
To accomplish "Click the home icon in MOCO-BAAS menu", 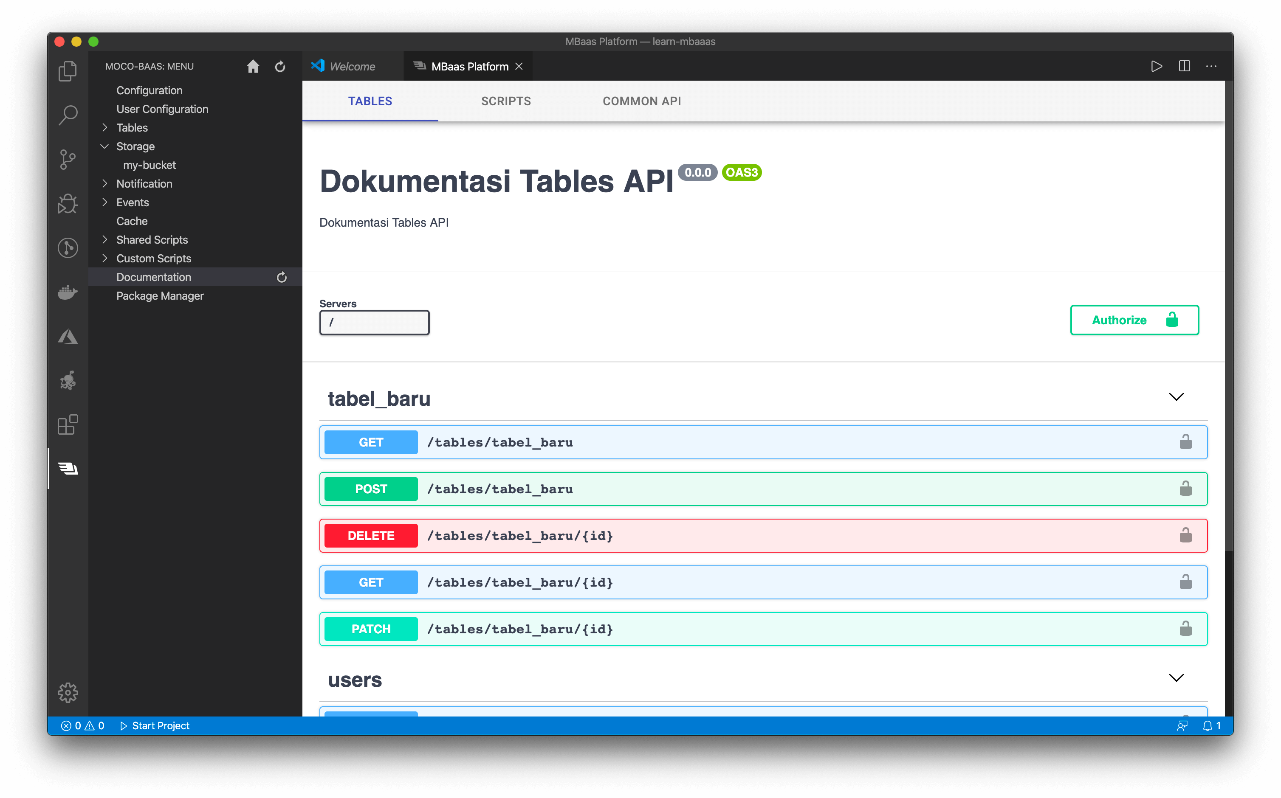I will (x=253, y=67).
